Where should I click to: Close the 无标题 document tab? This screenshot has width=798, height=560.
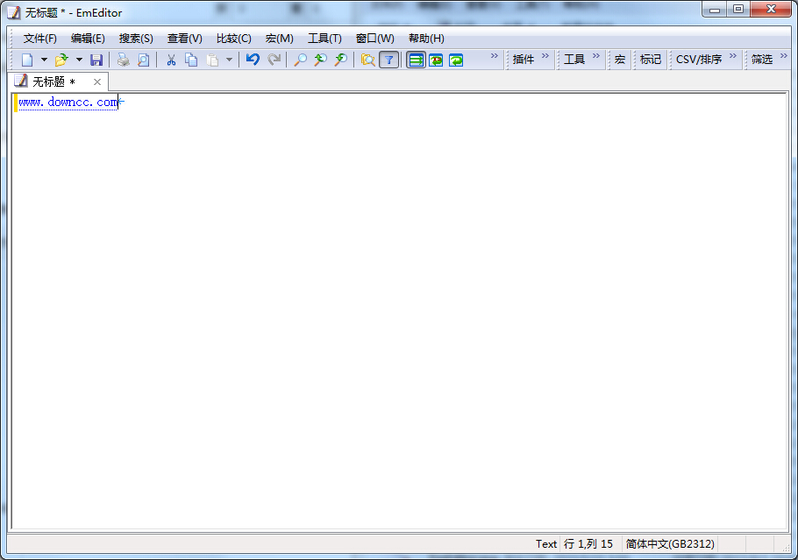97,82
